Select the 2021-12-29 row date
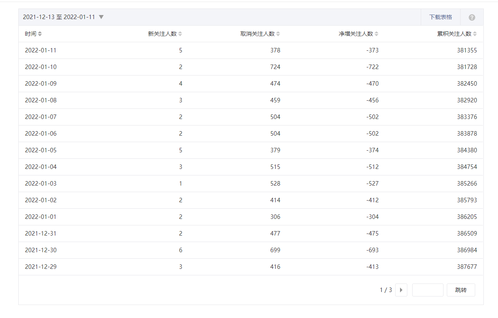 click(x=41, y=267)
